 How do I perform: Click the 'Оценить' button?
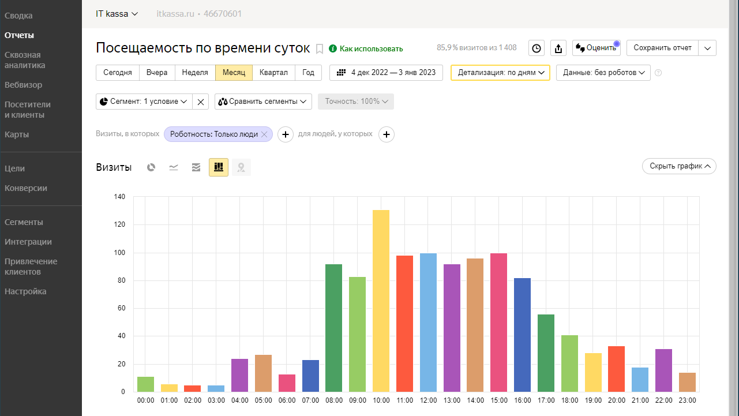click(596, 48)
